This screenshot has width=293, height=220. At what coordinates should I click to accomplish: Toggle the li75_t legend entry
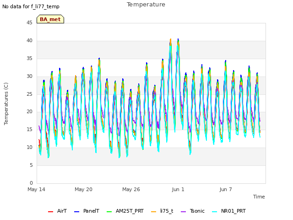tap(162, 211)
